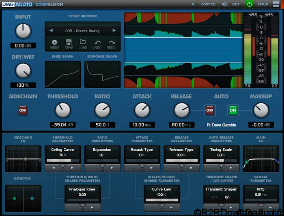Click the RATIO knob
The image size is (284, 216).
[102, 110]
